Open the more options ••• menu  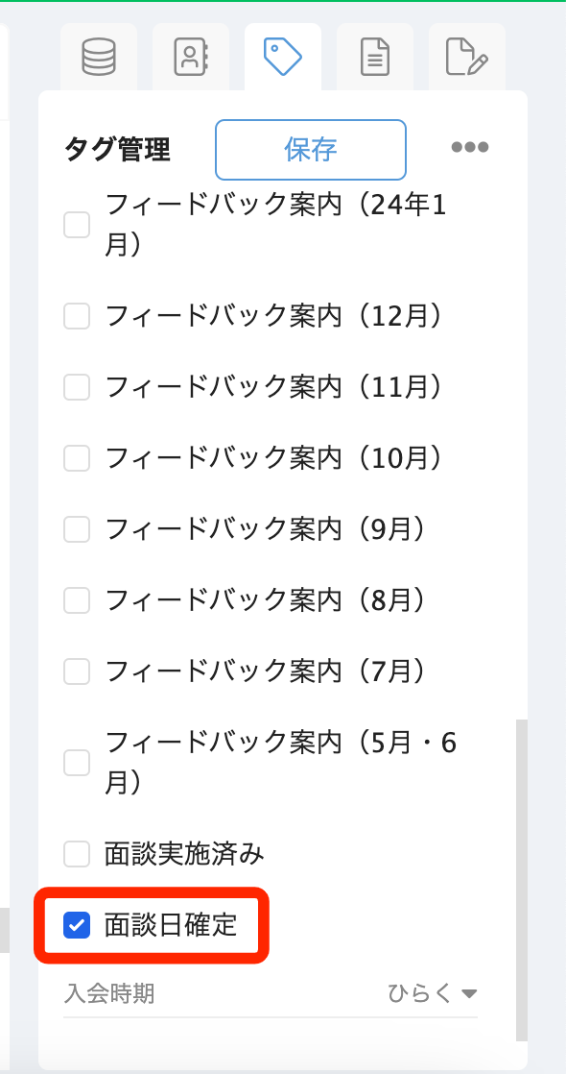pyautogui.click(x=469, y=146)
